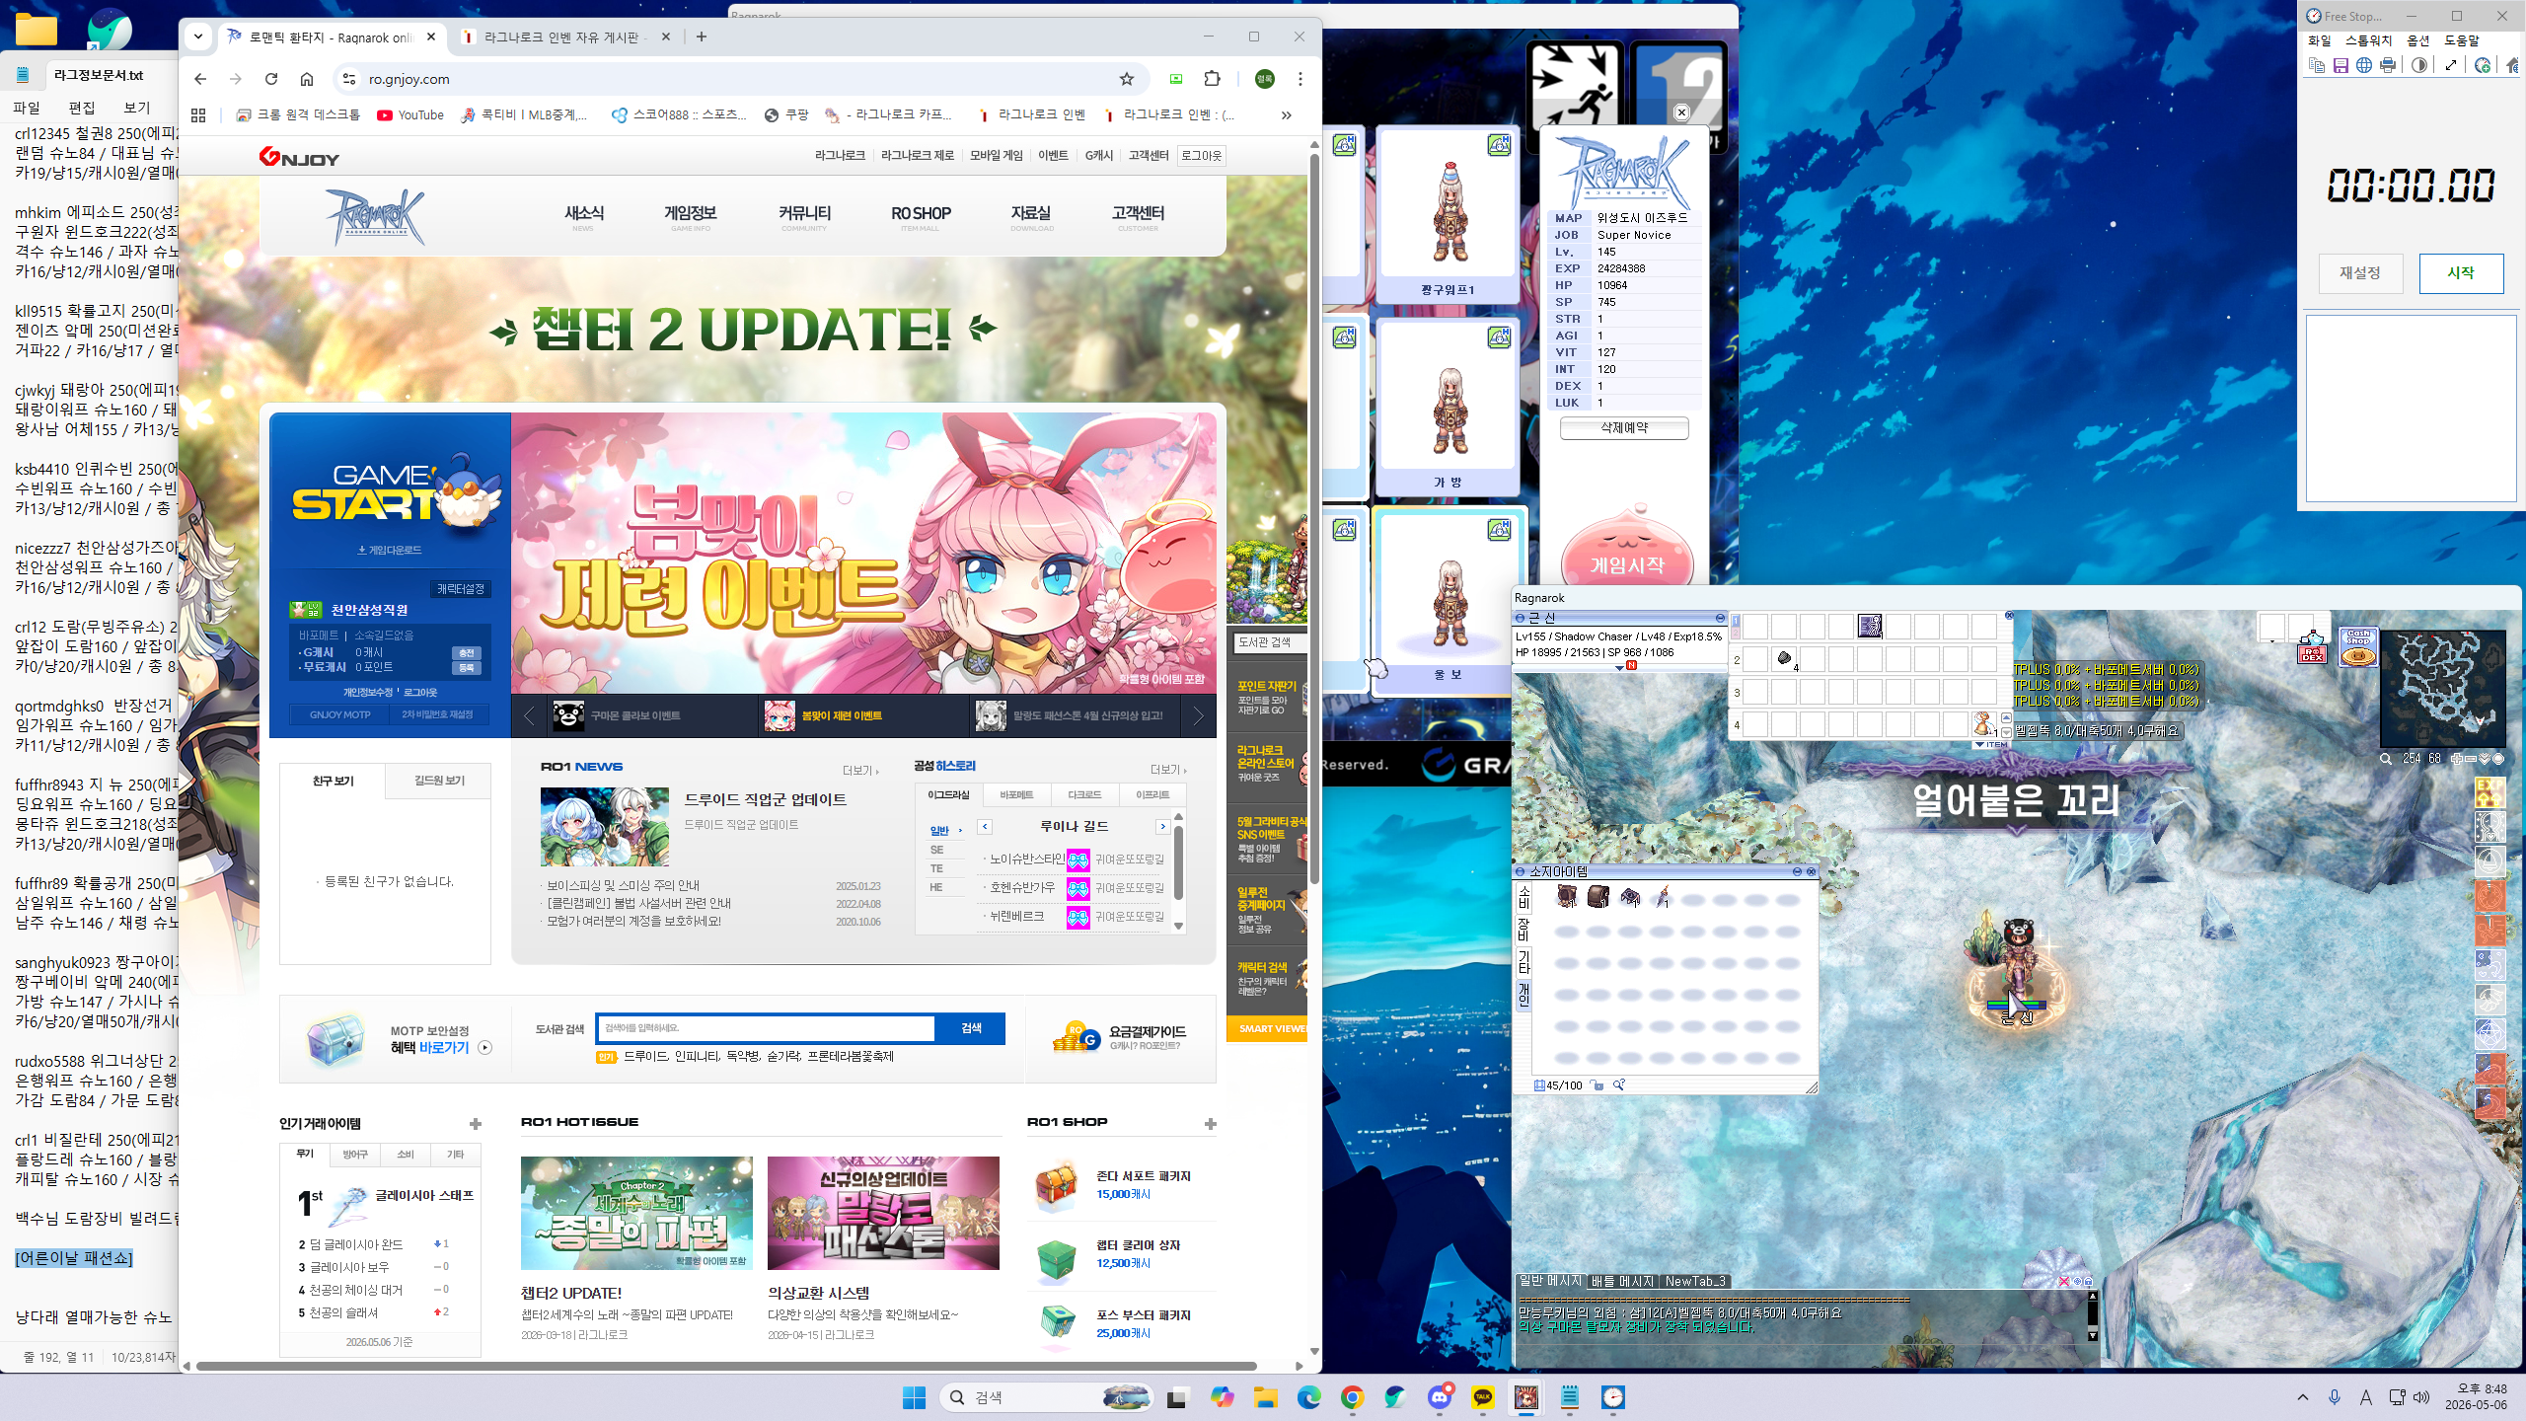Click the fullscreen arrows icon in Free Stopwatch
This screenshot has height=1421, width=2526.
(x=2451, y=65)
